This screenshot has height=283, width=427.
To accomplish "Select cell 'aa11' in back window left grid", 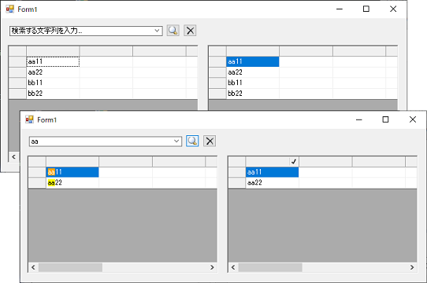I will click(x=53, y=62).
